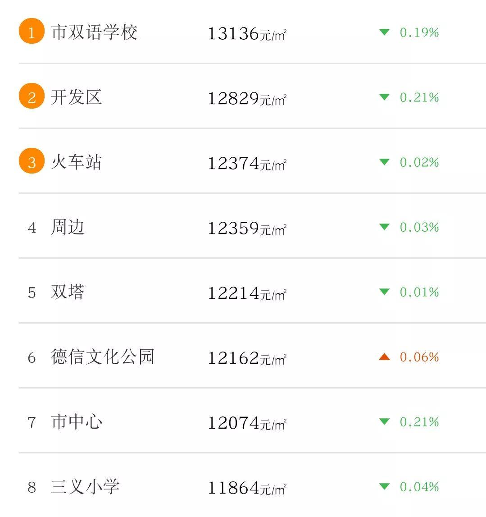Screen dimensions: 486x517
Task: Click the 12162元/㎡ price value
Action: pyautogui.click(x=247, y=358)
